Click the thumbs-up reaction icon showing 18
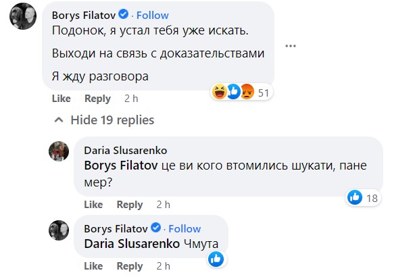Screen dimensions: 413x277 pos(355,197)
